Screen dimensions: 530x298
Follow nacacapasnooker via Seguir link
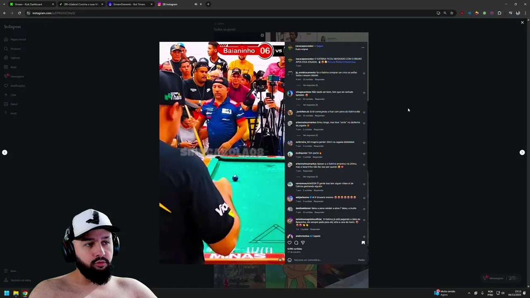coord(320,46)
